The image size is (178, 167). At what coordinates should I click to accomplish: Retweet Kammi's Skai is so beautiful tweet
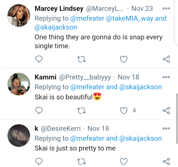[81, 111]
